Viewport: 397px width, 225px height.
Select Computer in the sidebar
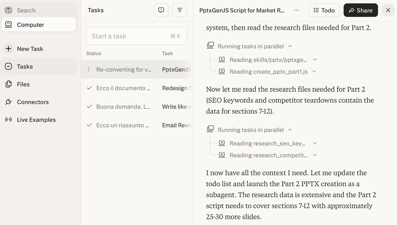(x=30, y=25)
